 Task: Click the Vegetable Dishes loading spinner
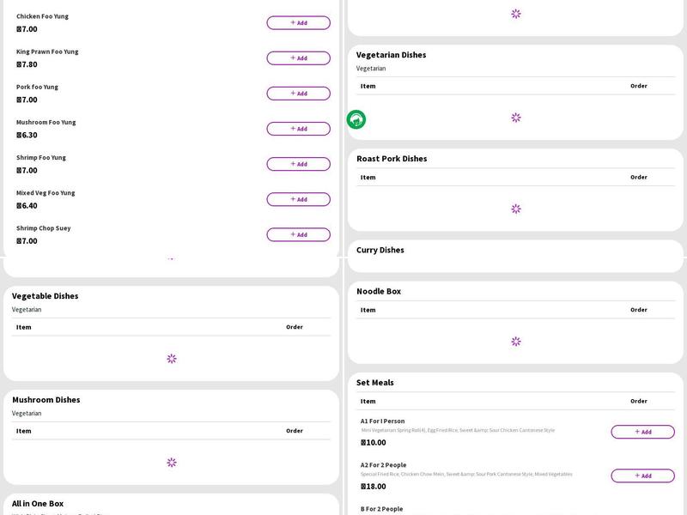pyautogui.click(x=172, y=359)
